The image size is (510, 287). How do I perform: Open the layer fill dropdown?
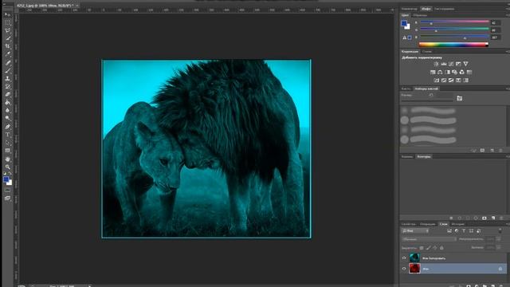[x=498, y=248]
